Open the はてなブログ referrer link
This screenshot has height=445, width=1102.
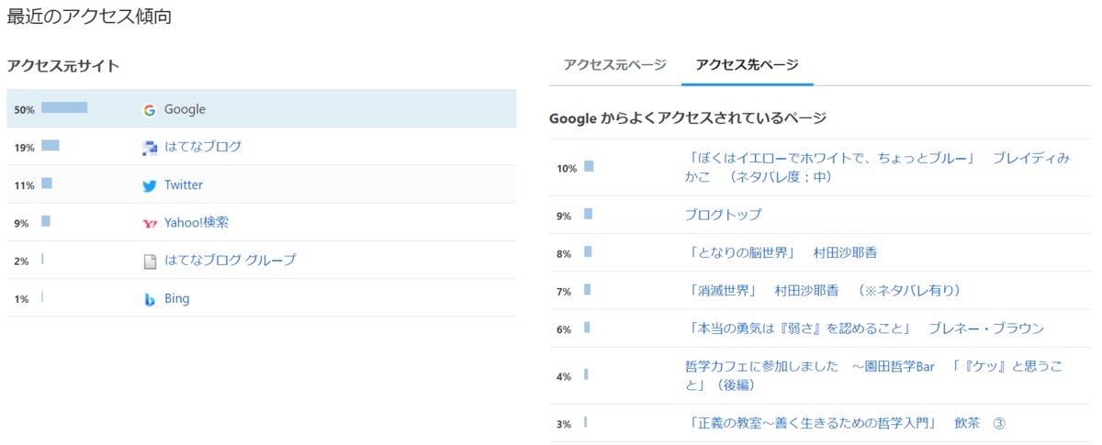point(203,147)
